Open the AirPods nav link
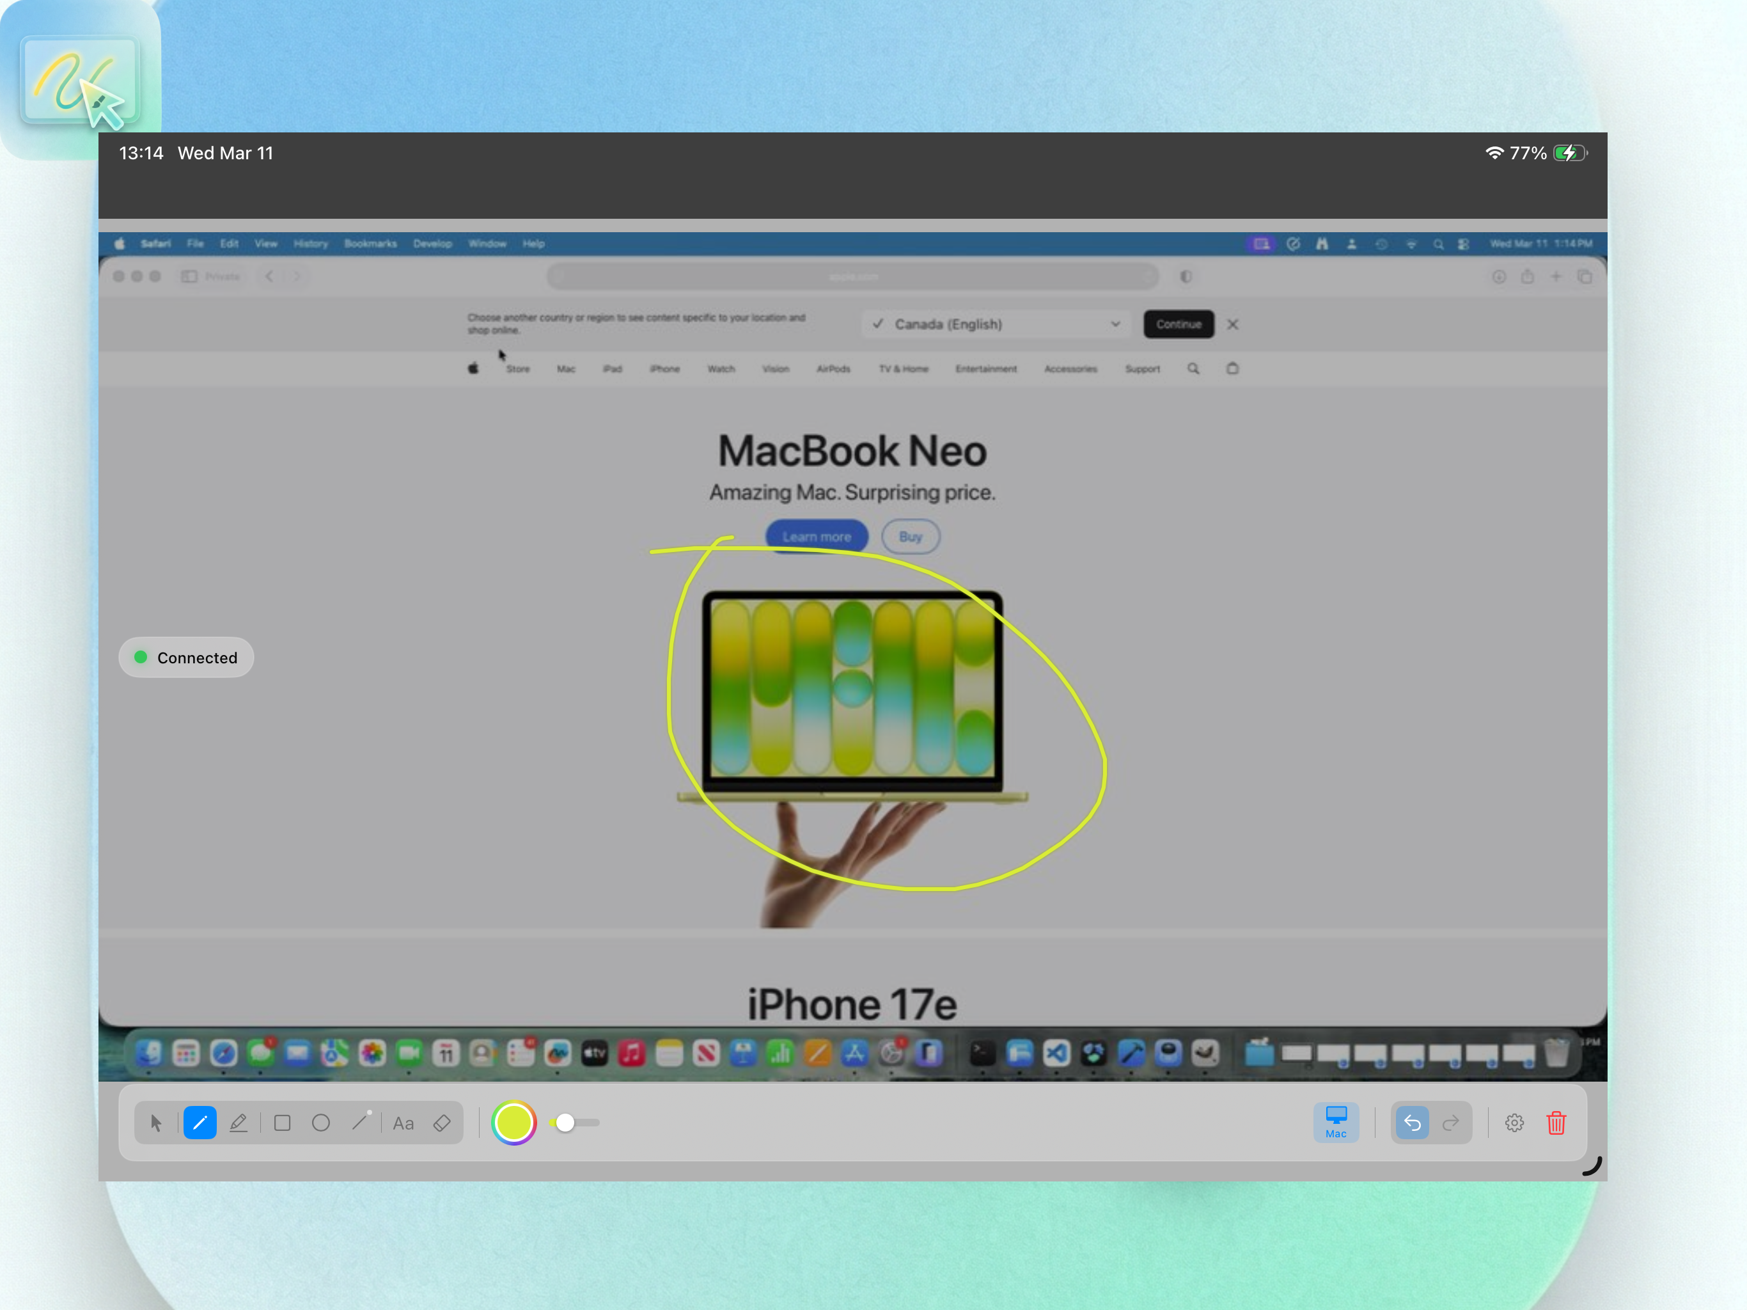This screenshot has width=1747, height=1310. 833,369
